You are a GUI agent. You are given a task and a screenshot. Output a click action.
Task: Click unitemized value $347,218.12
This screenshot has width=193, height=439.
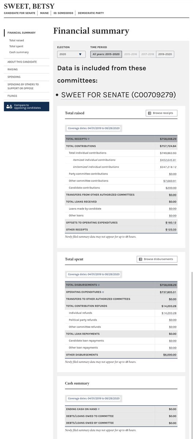[168, 167]
